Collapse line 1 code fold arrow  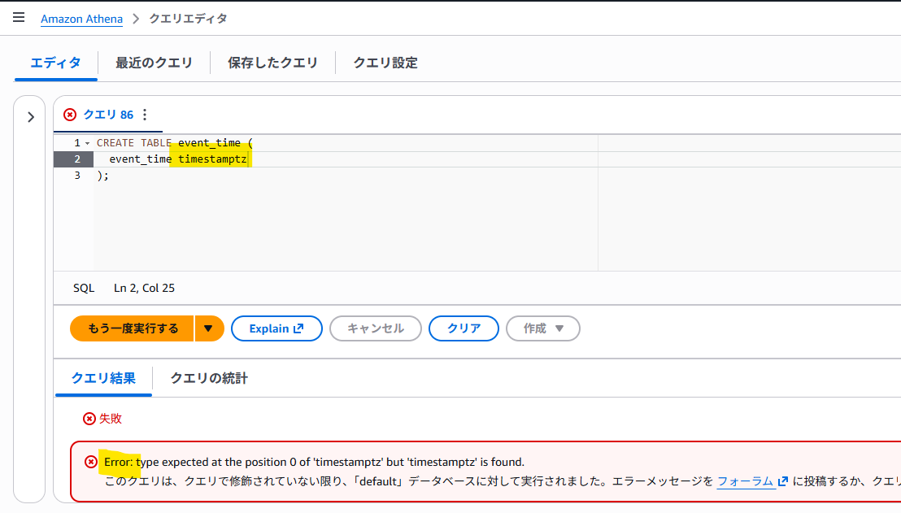coord(87,143)
